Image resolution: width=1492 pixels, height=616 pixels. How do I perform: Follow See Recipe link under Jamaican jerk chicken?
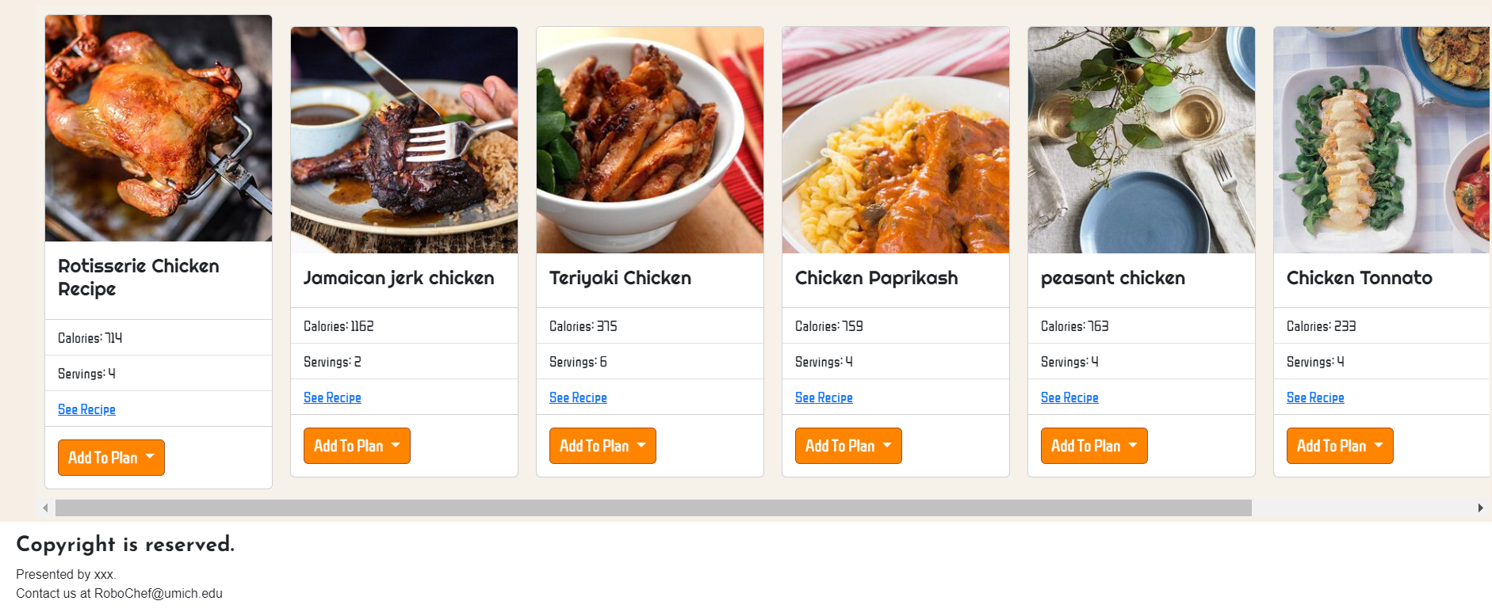pyautogui.click(x=332, y=397)
